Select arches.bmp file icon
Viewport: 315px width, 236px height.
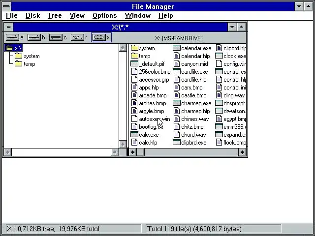pos(134,103)
